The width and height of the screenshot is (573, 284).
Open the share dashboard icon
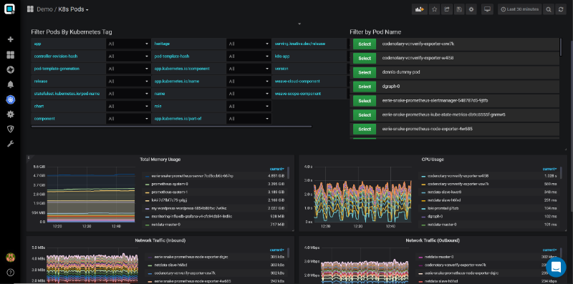click(446, 9)
